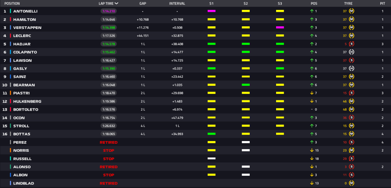Click Lawson's soft tyre icon

coord(352,60)
